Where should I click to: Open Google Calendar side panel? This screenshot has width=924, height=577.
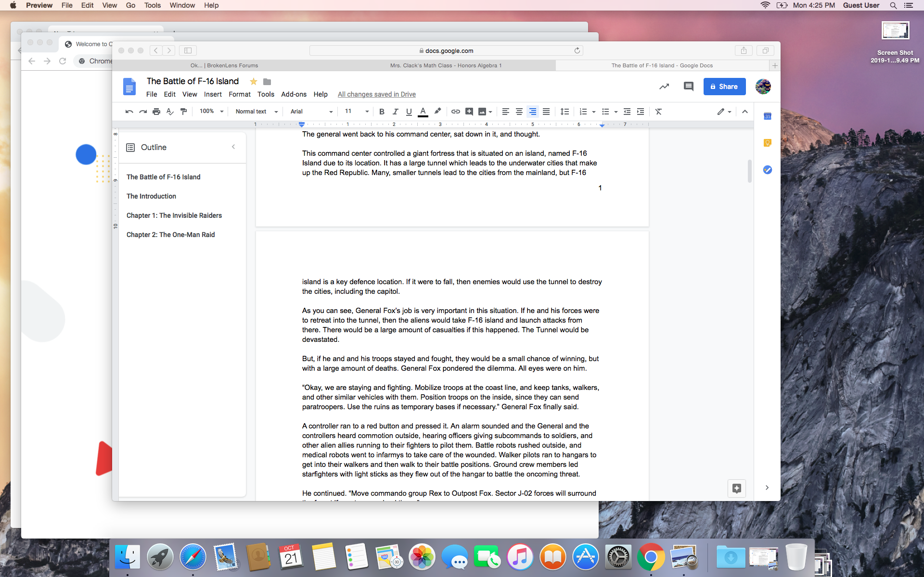[768, 116]
